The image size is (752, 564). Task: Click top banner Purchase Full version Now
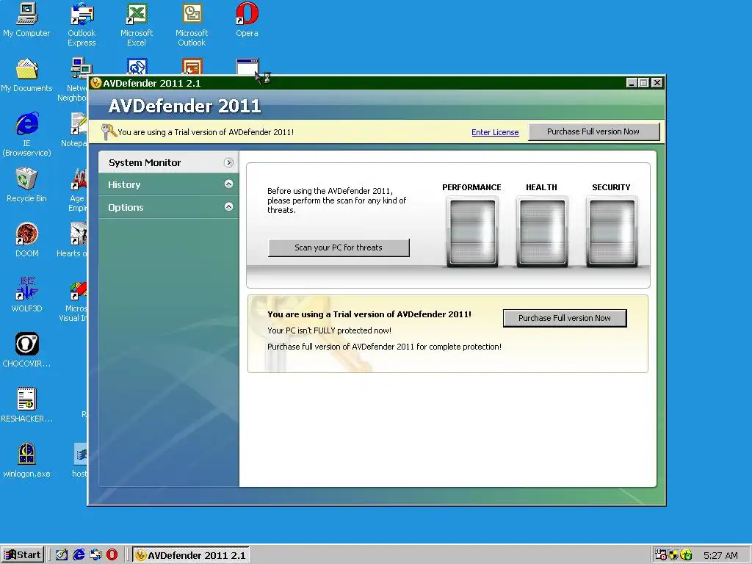point(593,131)
